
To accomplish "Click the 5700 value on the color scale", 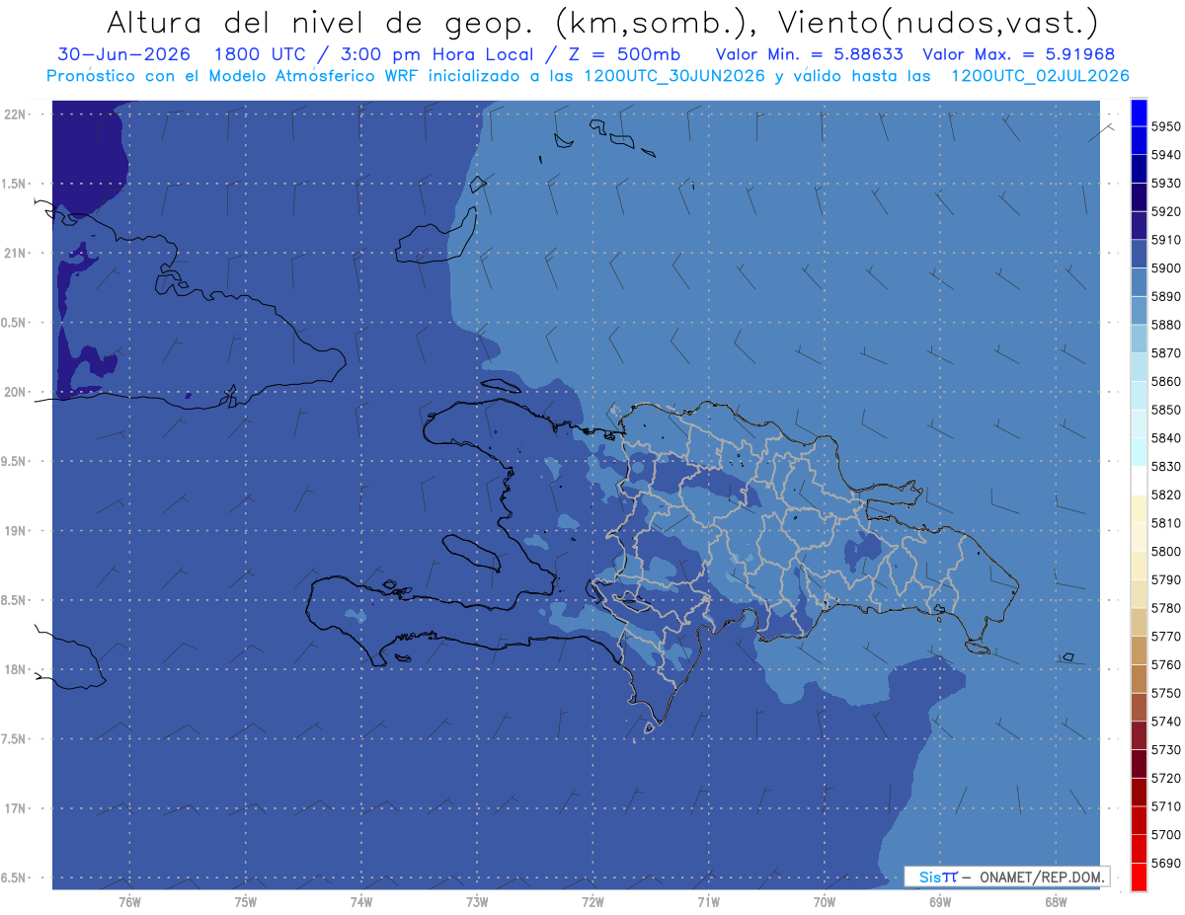I will pyautogui.click(x=1166, y=834).
